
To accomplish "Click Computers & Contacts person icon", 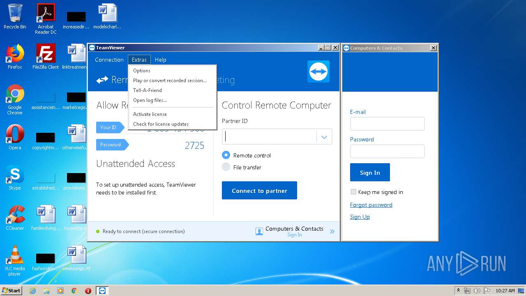I will click(x=259, y=231).
